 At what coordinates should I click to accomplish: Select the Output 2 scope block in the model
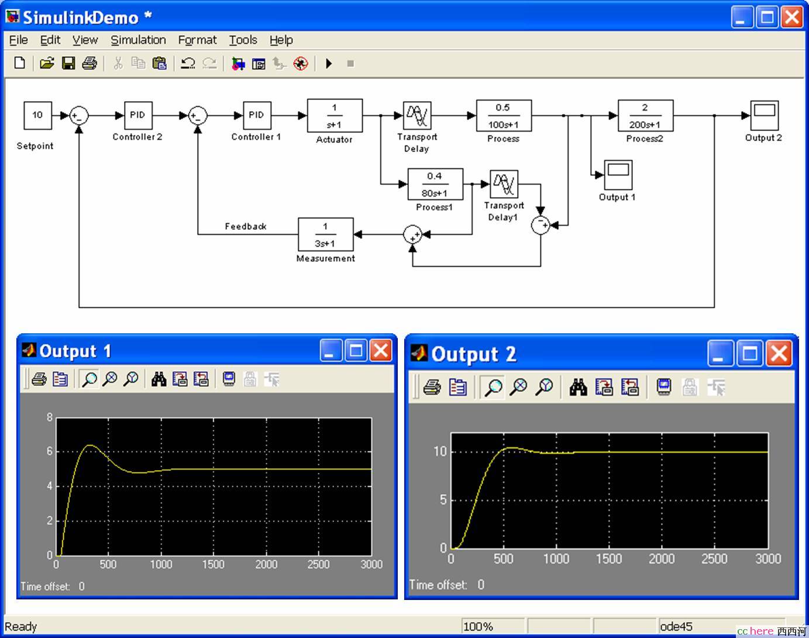(x=765, y=115)
